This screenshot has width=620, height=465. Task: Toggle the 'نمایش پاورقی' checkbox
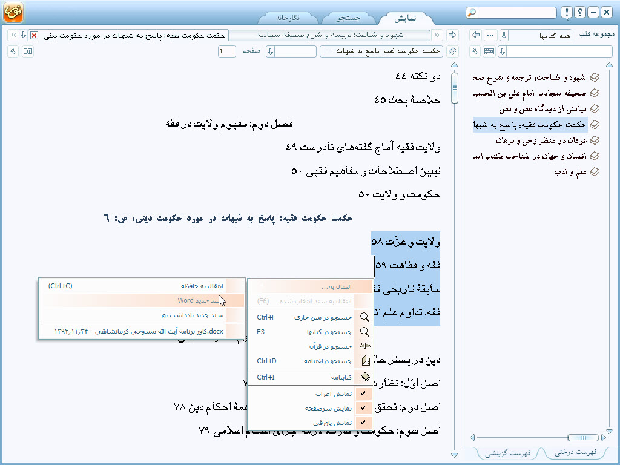coord(364,422)
